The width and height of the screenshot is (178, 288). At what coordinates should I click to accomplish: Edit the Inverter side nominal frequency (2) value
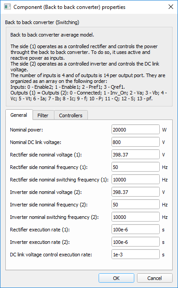[135, 205]
